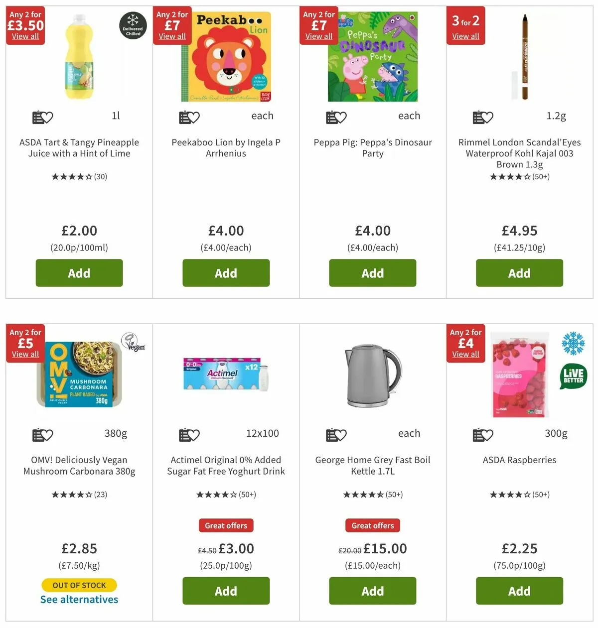598x628 pixels.
Task: Open Peppa's Dinosaur Party product image
Action: click(x=373, y=57)
